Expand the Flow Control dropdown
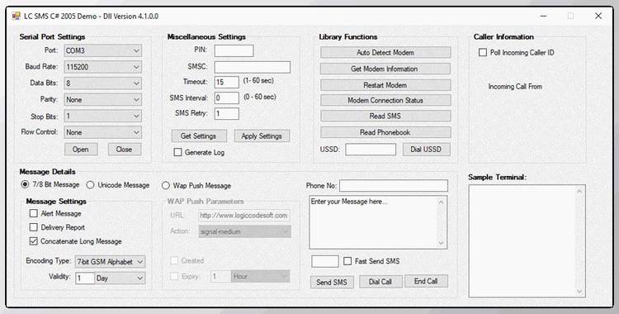619x314 pixels. click(102, 132)
